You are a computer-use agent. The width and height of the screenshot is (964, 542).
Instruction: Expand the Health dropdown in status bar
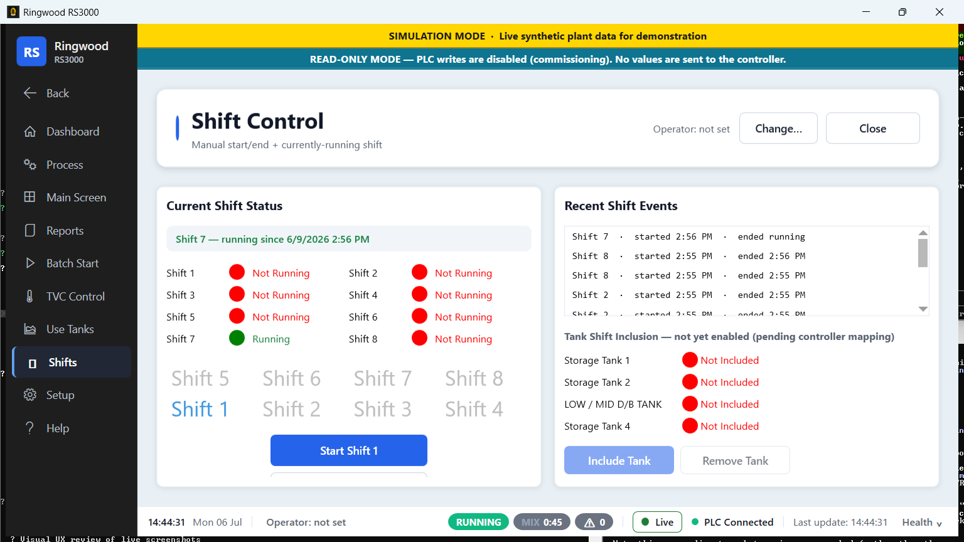point(922,522)
